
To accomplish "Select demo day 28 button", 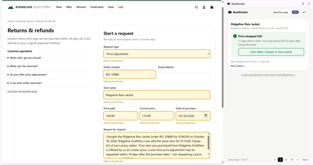I will pos(292,160).
